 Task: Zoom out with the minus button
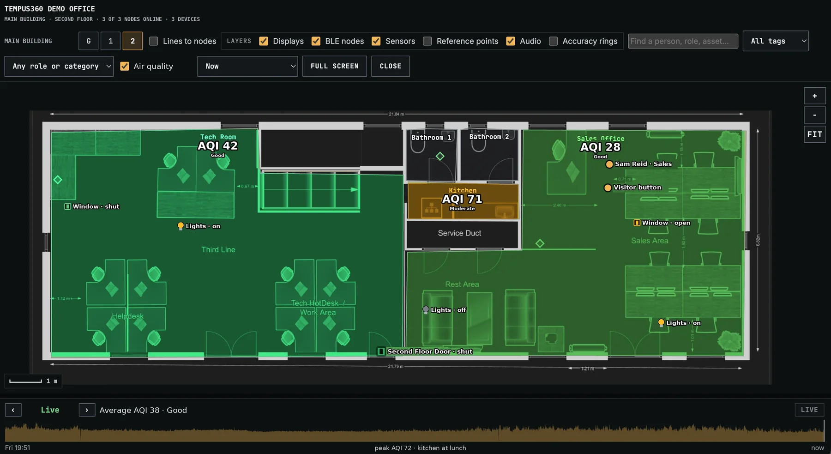(815, 115)
